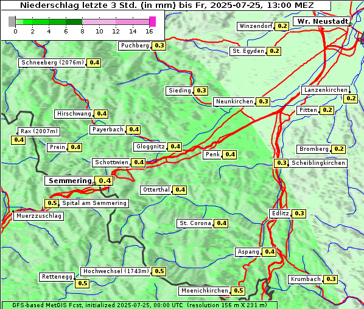Image resolution: width=364 pixels, height=309 pixels.
Task: Click the Schottwien label
Action: tap(111, 162)
